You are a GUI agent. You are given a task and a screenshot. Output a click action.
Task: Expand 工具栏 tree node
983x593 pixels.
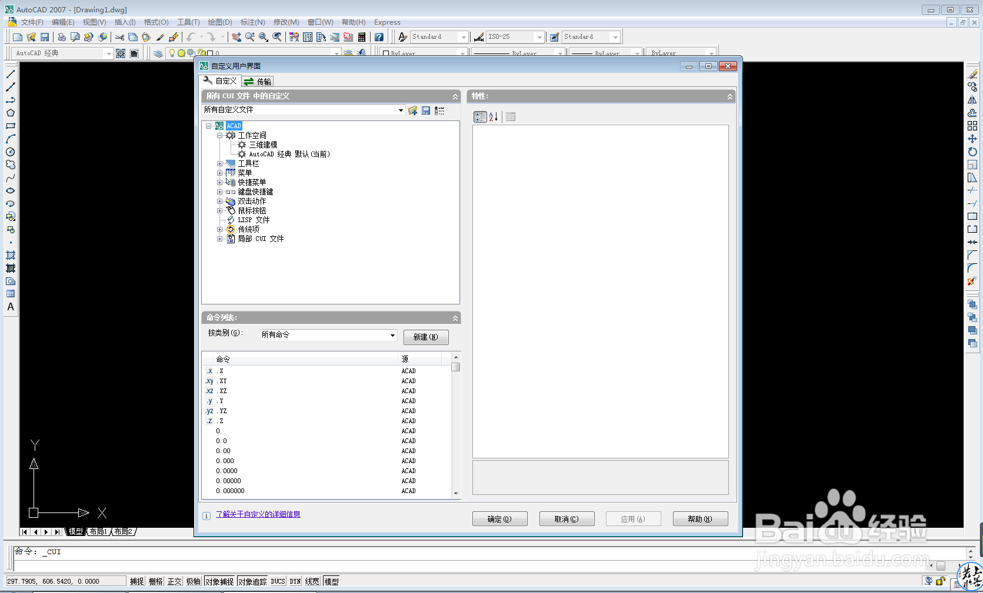click(x=219, y=163)
